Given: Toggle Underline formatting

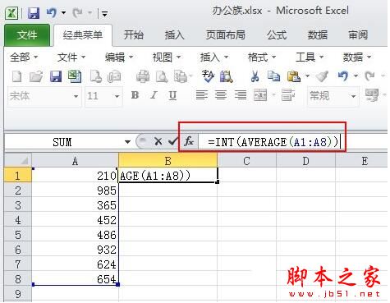Looking at the screenshot, I should (172, 95).
